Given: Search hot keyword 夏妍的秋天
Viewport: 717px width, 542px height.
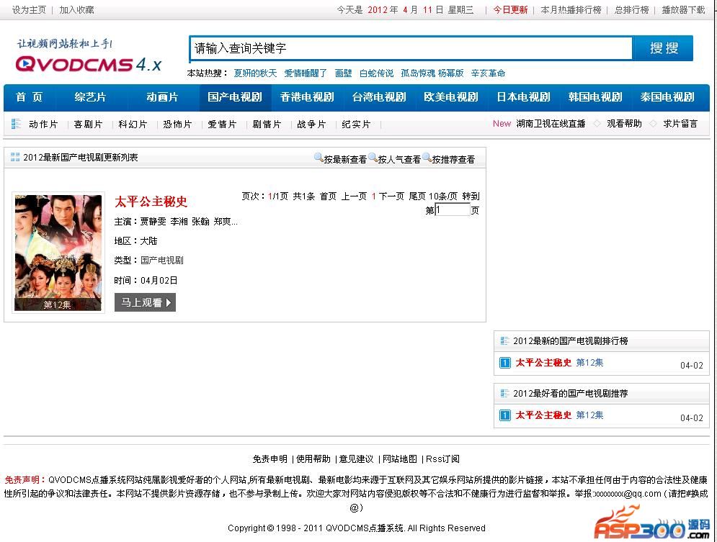Looking at the screenshot, I should [255, 73].
